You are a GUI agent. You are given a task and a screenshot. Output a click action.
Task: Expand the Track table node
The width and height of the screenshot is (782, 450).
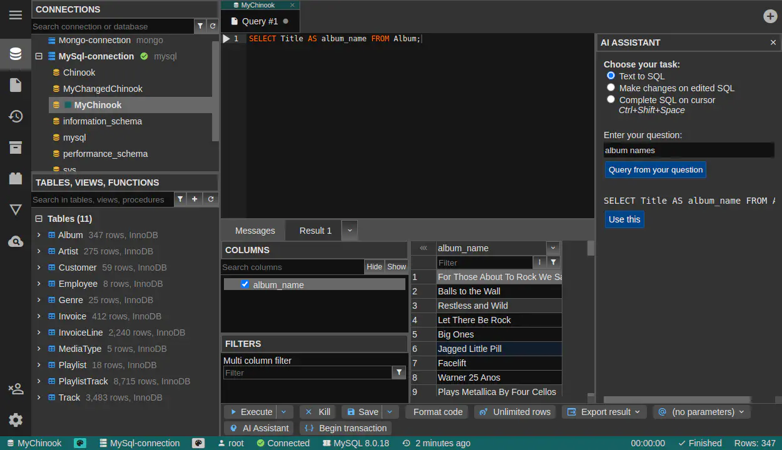coord(39,397)
